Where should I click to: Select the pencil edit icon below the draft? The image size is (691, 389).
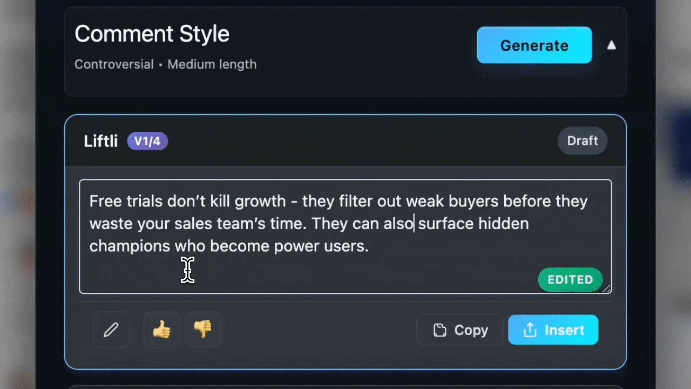coord(111,330)
